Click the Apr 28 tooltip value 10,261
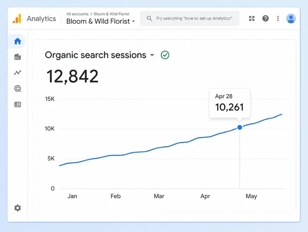The image size is (308, 232). click(x=229, y=107)
